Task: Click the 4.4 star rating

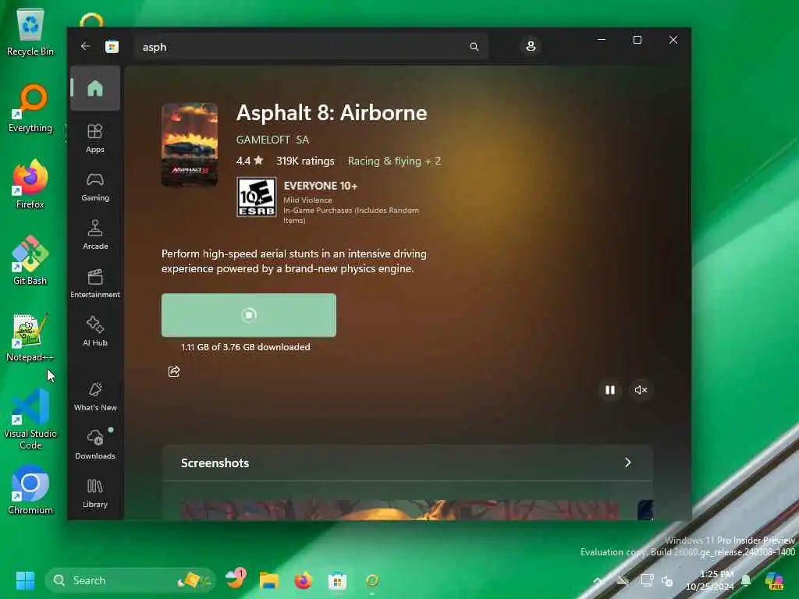Action: tap(250, 161)
